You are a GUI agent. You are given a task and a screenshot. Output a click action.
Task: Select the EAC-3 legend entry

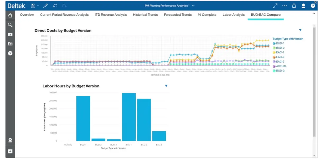click(279, 61)
